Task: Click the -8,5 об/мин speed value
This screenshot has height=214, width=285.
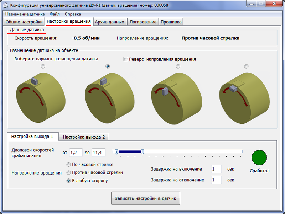Action: pyautogui.click(x=85, y=38)
